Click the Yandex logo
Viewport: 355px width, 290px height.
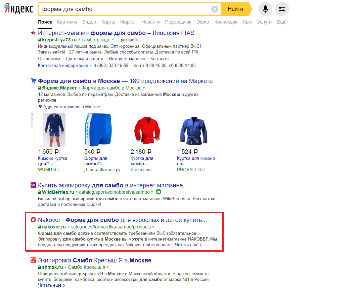pos(19,9)
